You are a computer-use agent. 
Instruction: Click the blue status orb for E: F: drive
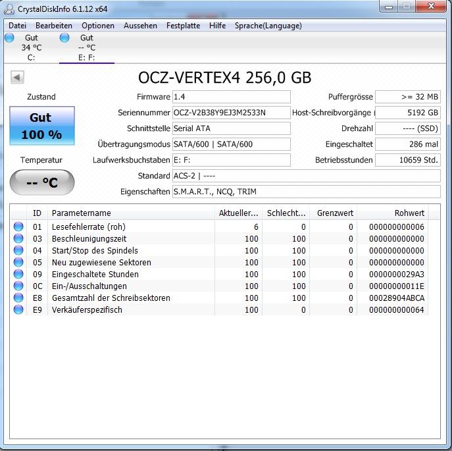tap(64, 38)
